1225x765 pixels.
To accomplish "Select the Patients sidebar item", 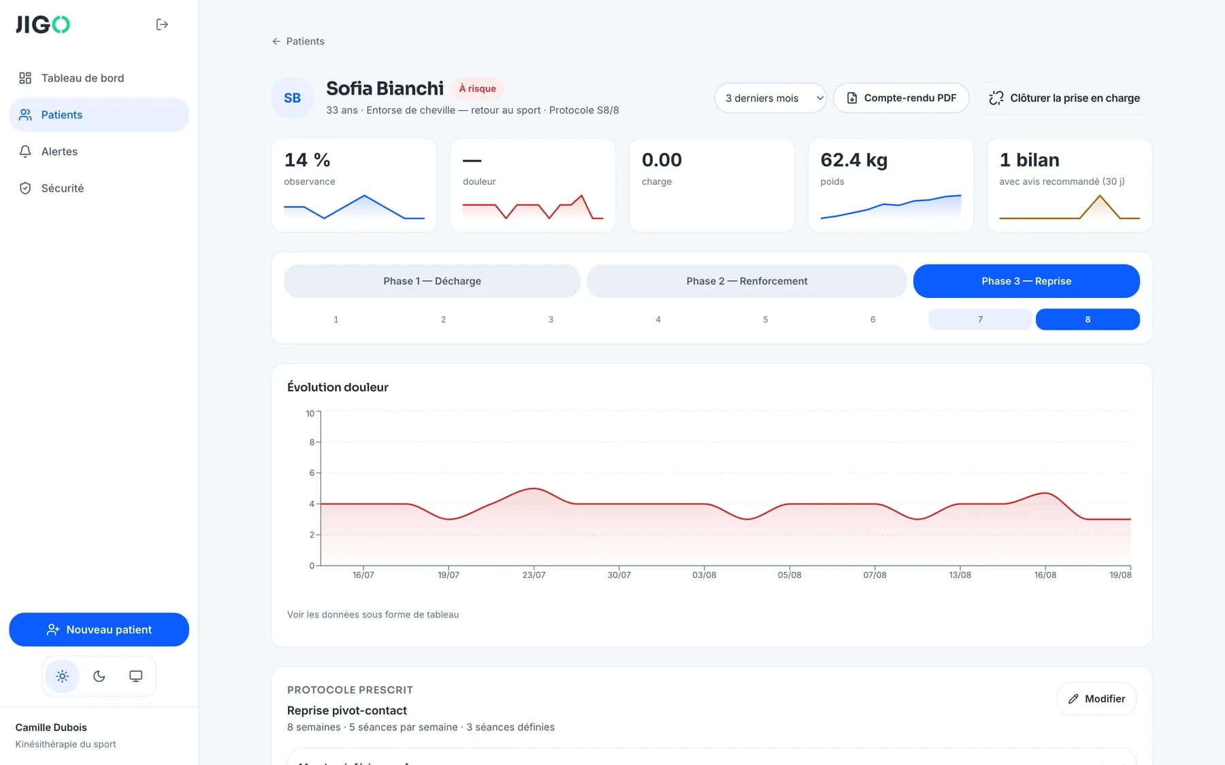I will (99, 115).
